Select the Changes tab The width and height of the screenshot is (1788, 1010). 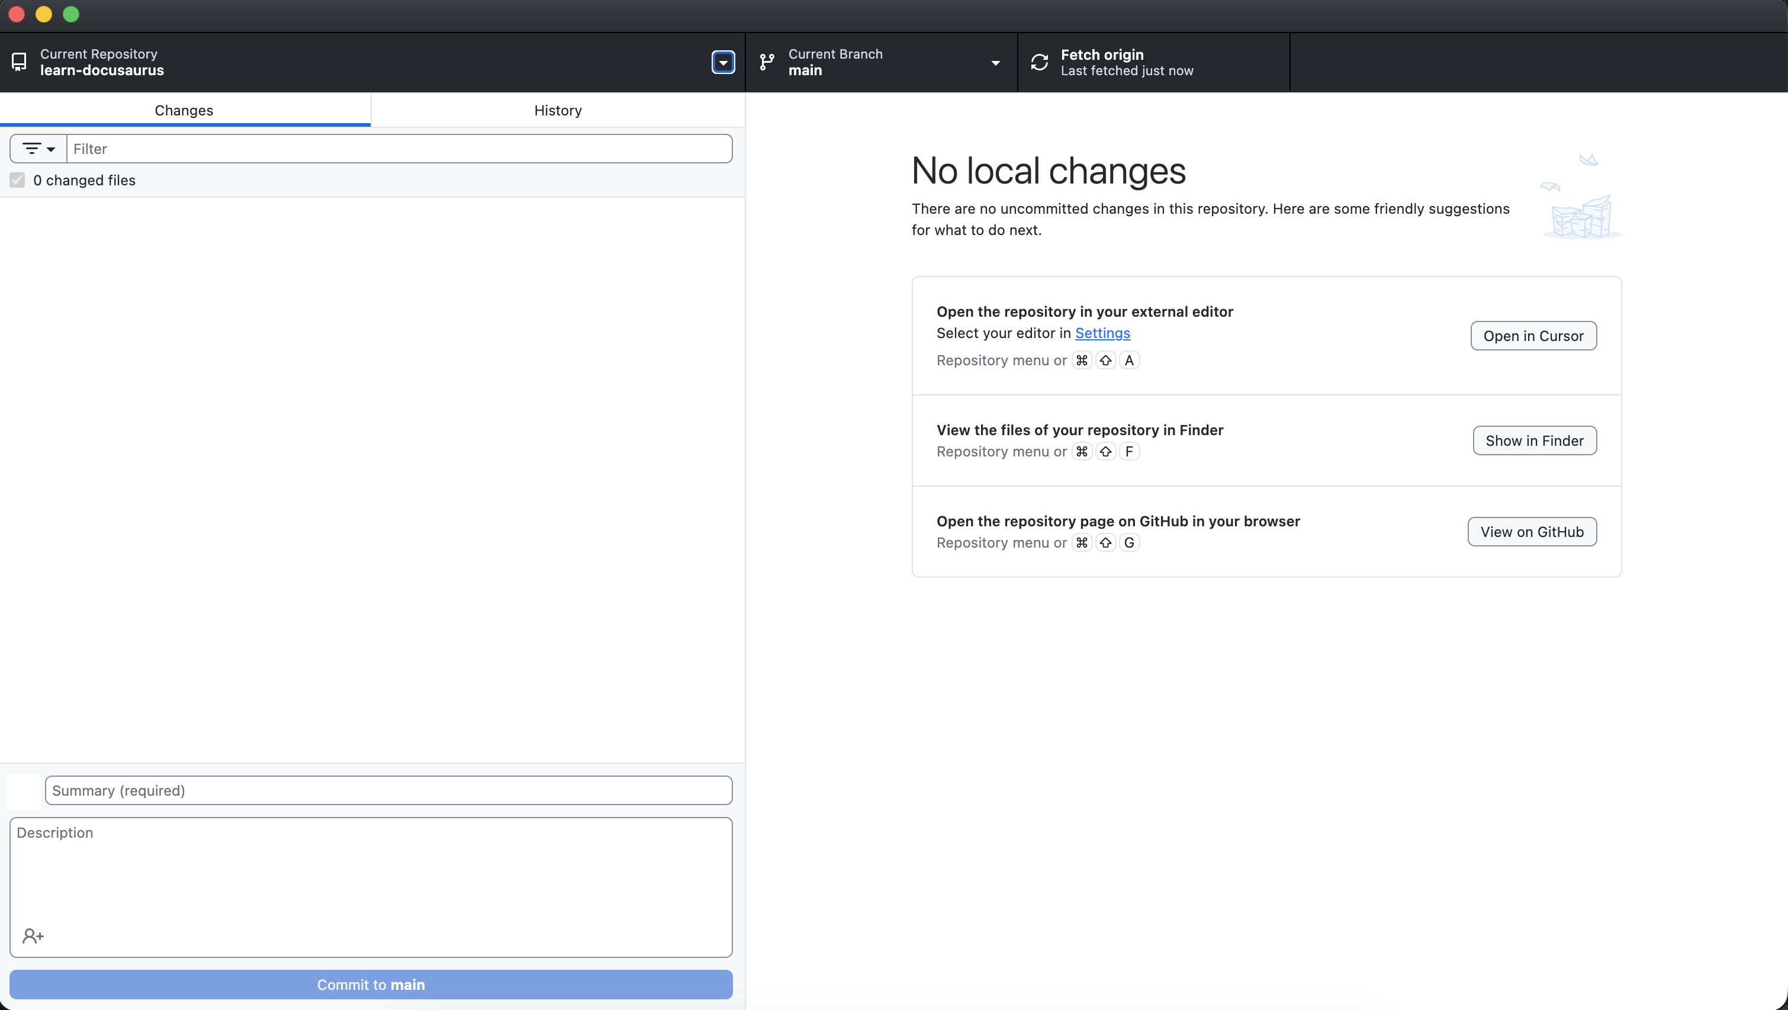pyautogui.click(x=184, y=110)
